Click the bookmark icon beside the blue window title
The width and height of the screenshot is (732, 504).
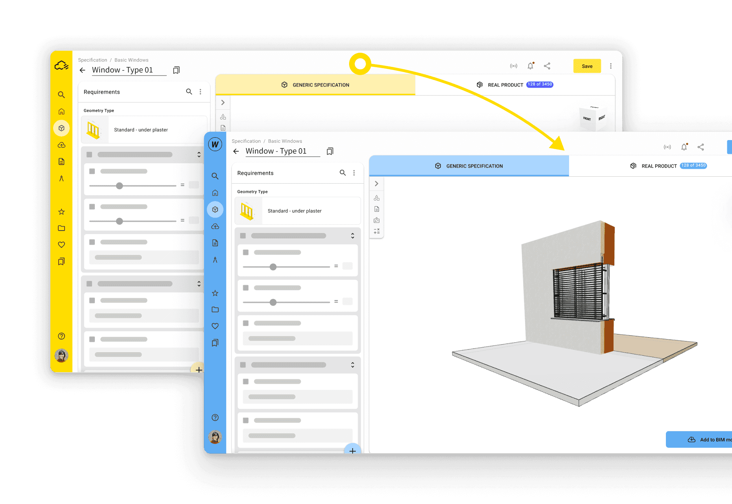click(330, 151)
